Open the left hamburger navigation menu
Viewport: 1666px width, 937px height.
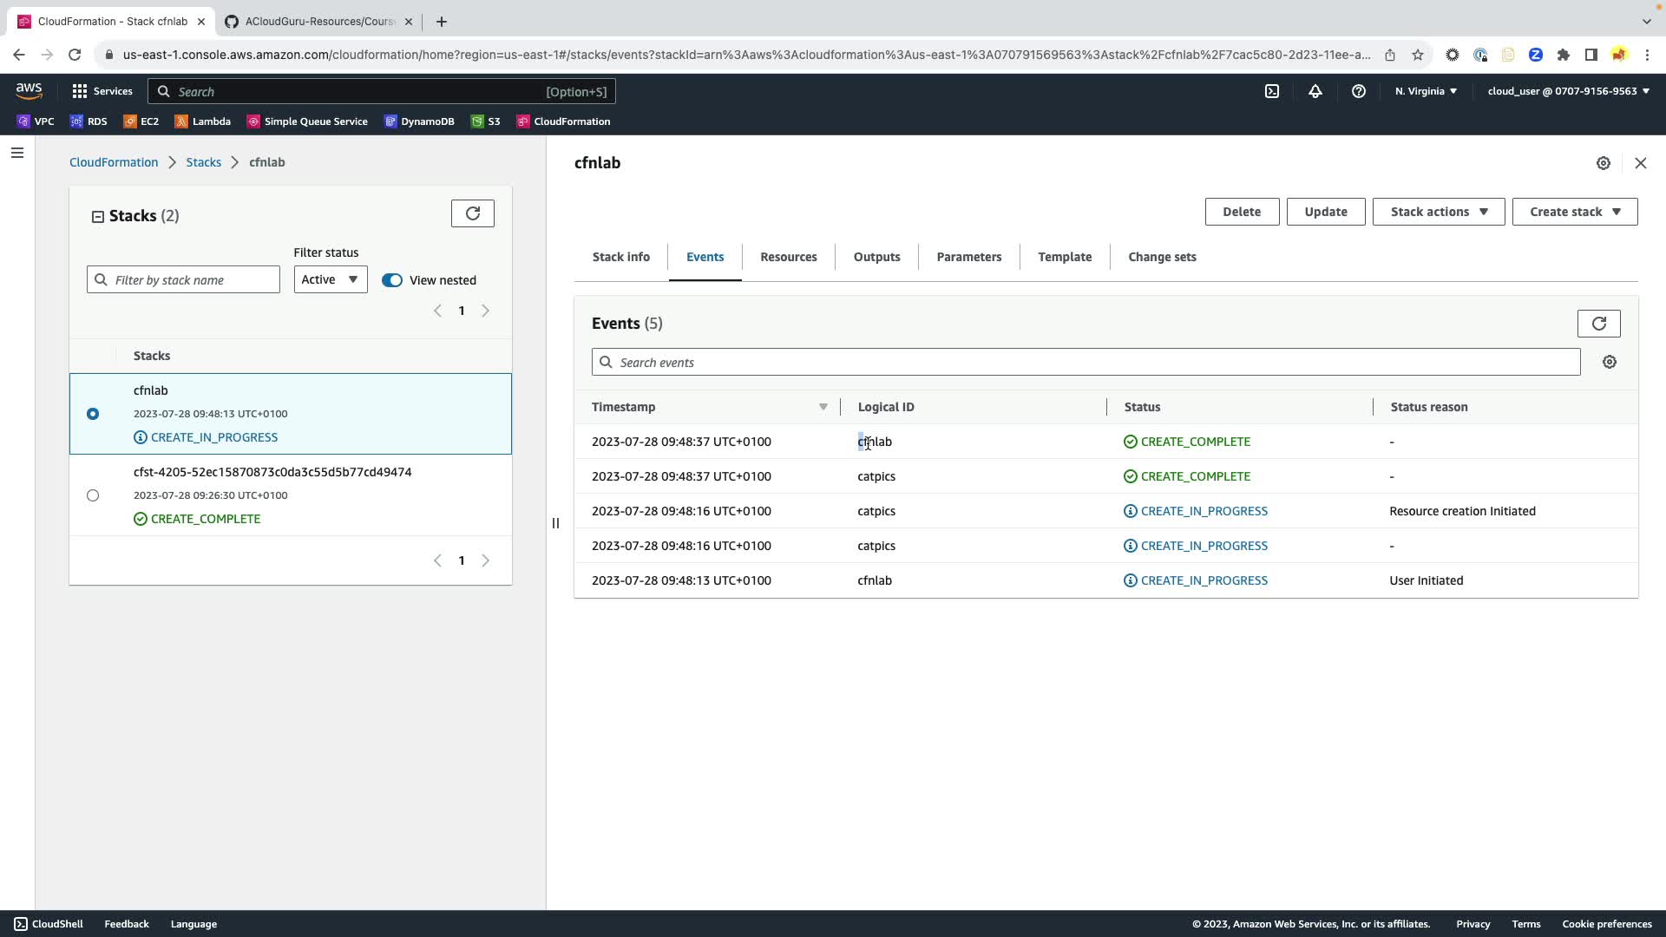17,153
